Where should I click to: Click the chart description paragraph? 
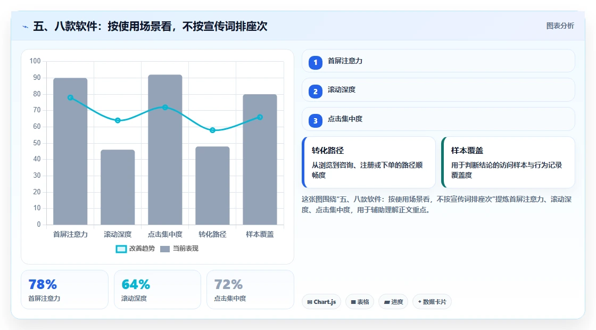437,204
